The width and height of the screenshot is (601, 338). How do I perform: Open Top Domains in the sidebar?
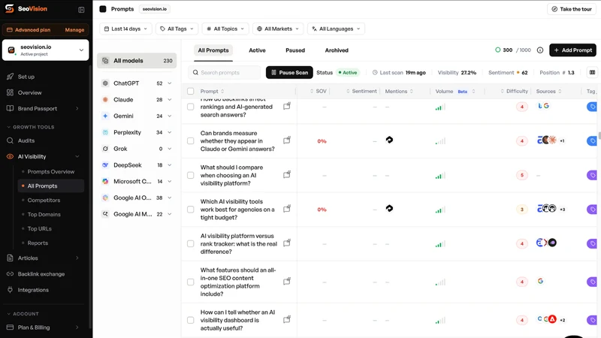[44, 215]
